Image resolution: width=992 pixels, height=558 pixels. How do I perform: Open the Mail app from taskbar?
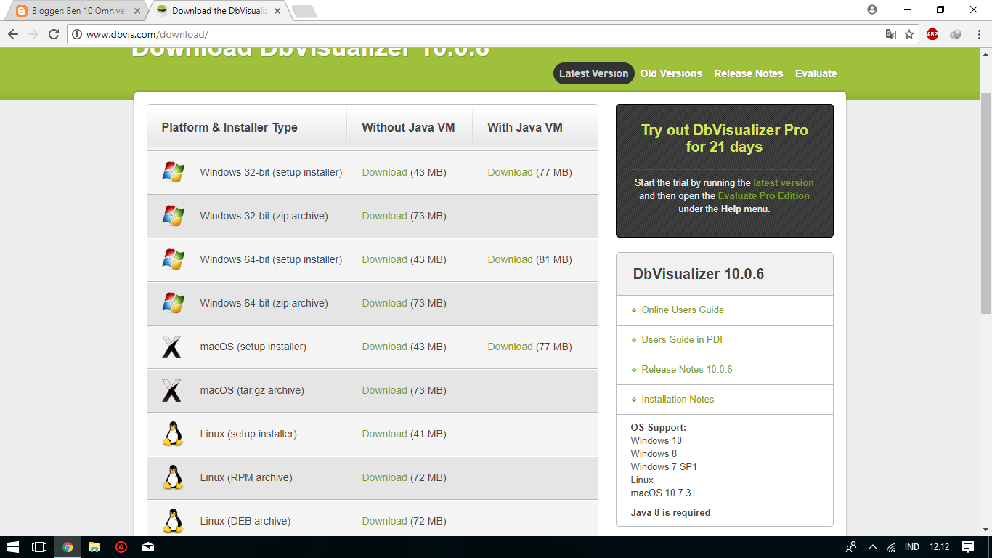pyautogui.click(x=148, y=547)
